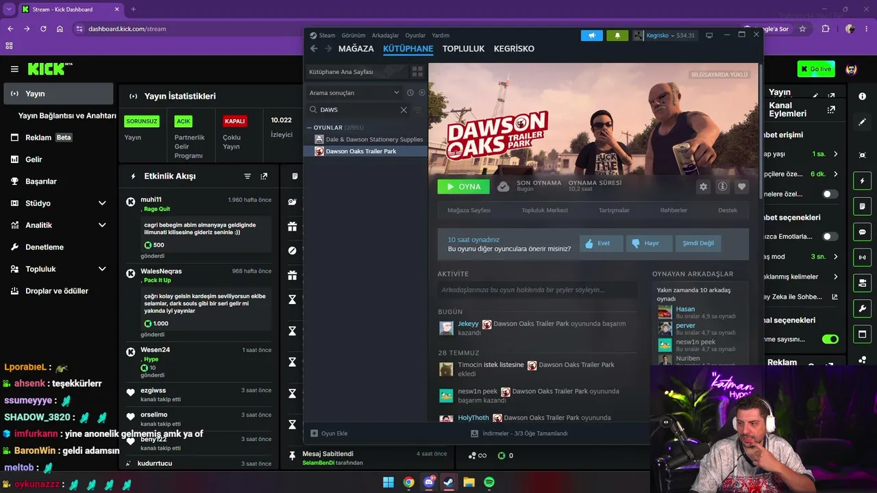Open Kick right rail info icon
Viewport: 877px width, 493px height.
(x=862, y=98)
